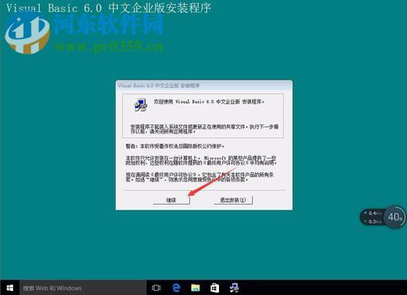Click the 警告 copyright warning line
The image size is (407, 295).
click(x=175, y=146)
